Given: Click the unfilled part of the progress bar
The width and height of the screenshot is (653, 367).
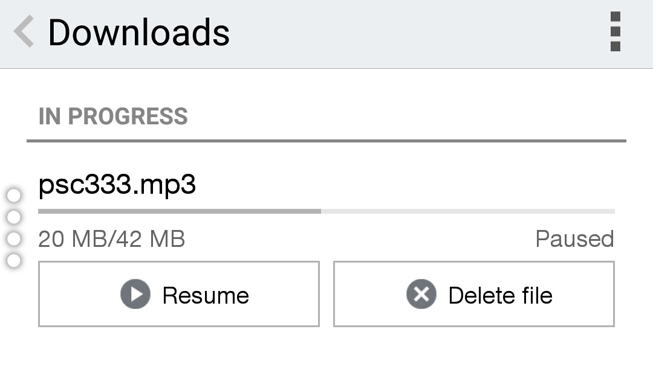Looking at the screenshot, I should click(468, 211).
